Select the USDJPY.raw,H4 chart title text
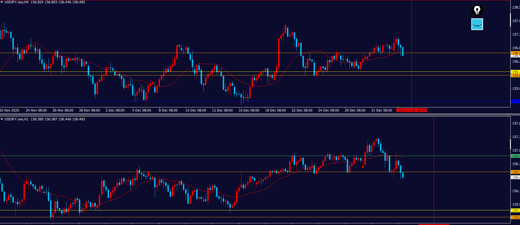520x225 pixels. point(16,2)
